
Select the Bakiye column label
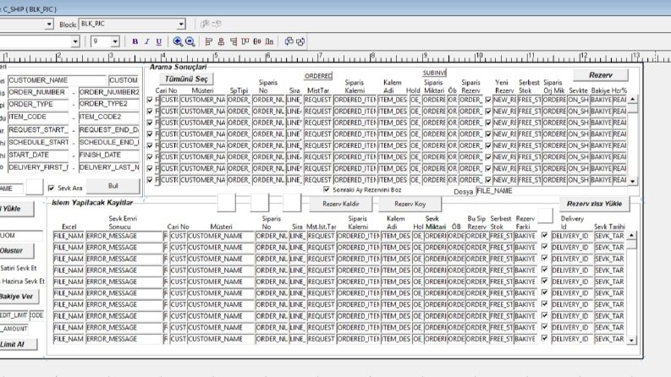601,90
